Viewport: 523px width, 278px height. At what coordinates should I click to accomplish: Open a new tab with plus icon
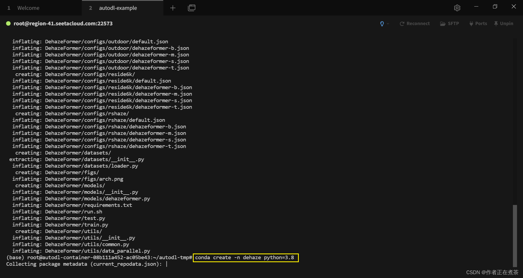tap(173, 8)
